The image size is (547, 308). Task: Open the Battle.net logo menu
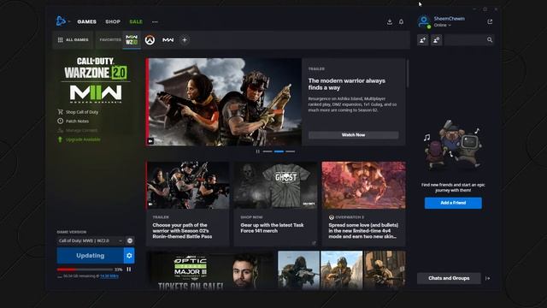click(61, 21)
